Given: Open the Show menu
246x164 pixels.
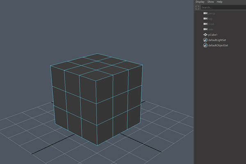Looking at the screenshot, I should (210, 2).
